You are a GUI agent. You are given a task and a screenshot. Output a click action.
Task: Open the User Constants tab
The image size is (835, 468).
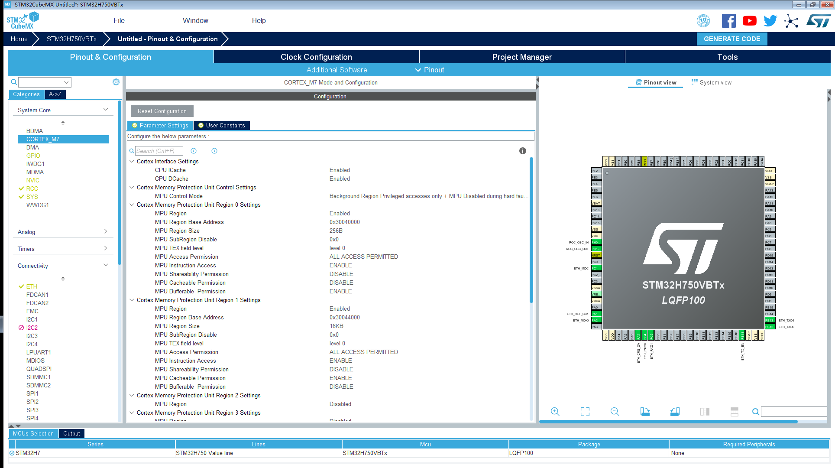pyautogui.click(x=221, y=125)
